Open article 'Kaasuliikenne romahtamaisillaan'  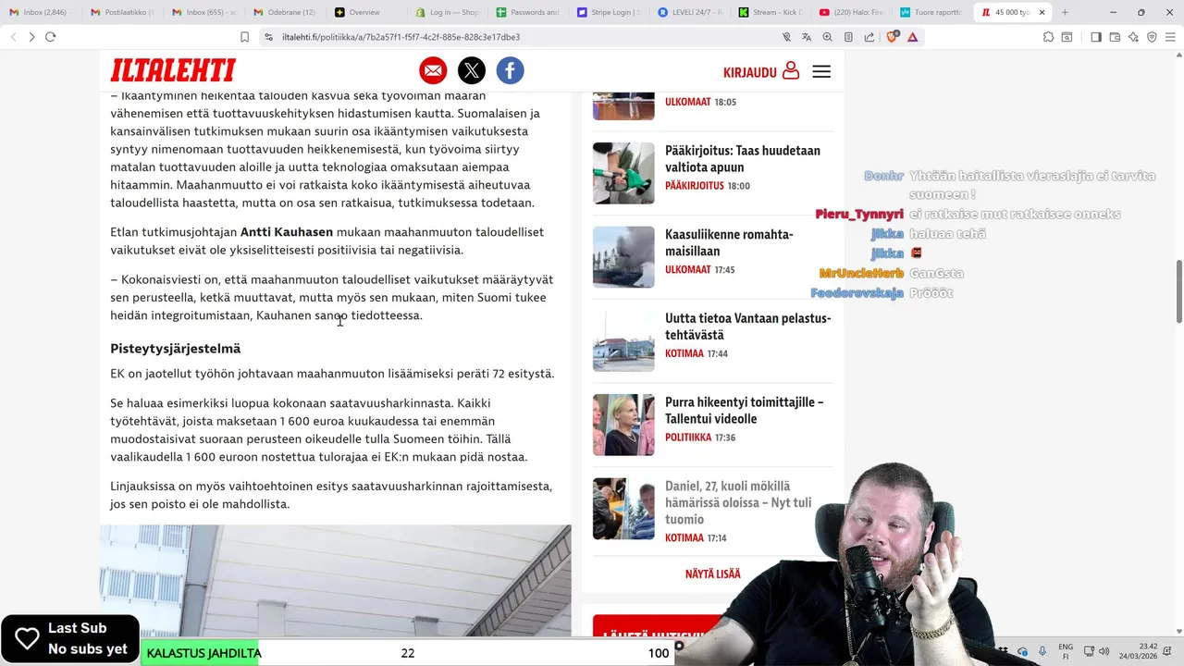pos(729,242)
